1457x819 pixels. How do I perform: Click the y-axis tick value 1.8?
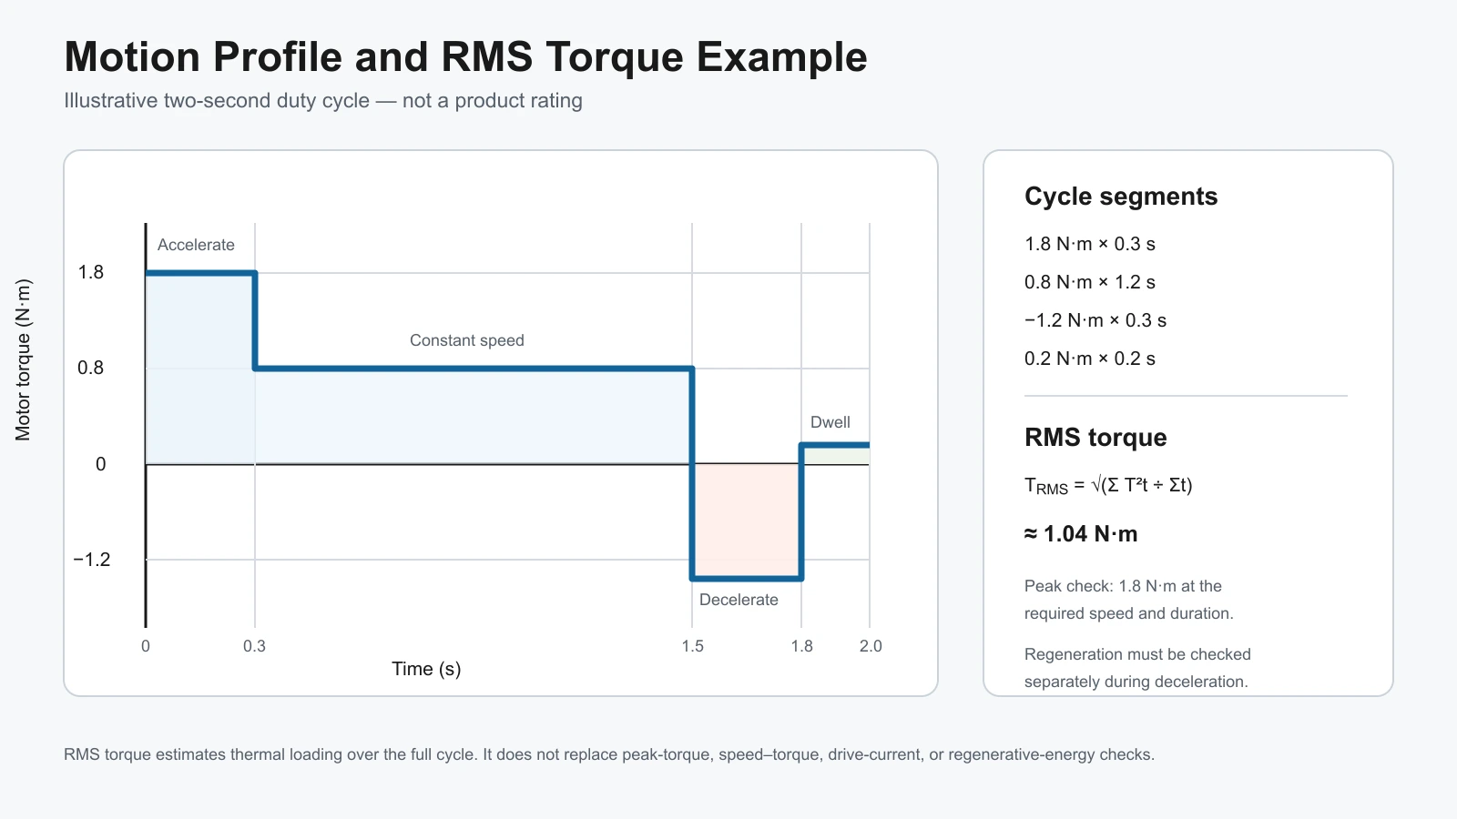pyautogui.click(x=91, y=272)
